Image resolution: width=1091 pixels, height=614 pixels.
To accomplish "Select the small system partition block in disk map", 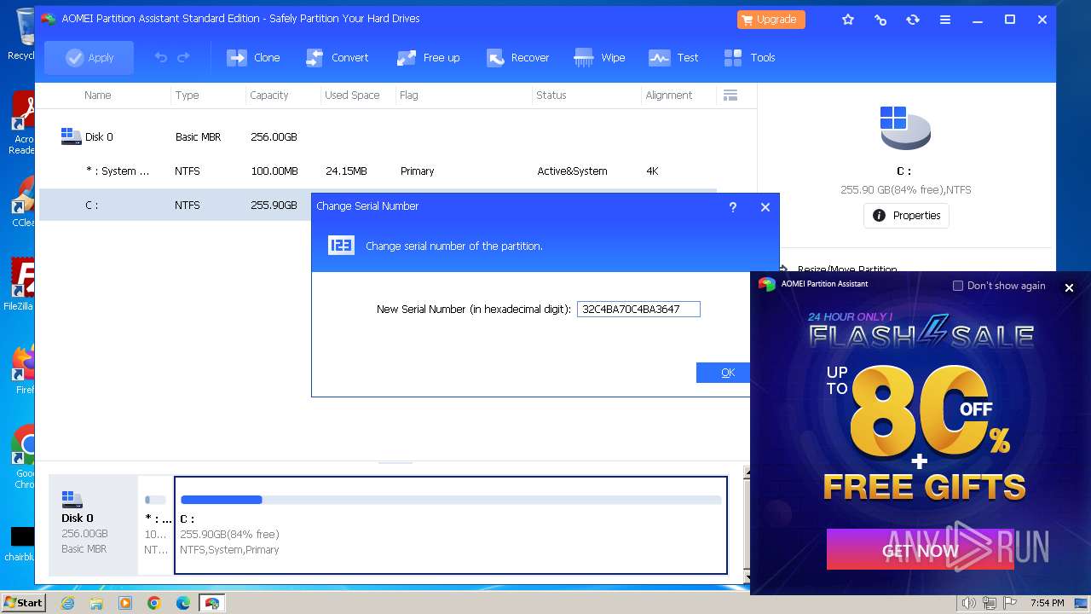I will click(x=156, y=524).
